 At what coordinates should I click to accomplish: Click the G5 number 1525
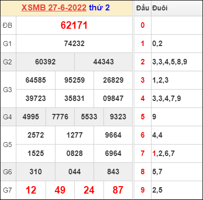pyautogui.click(x=36, y=153)
